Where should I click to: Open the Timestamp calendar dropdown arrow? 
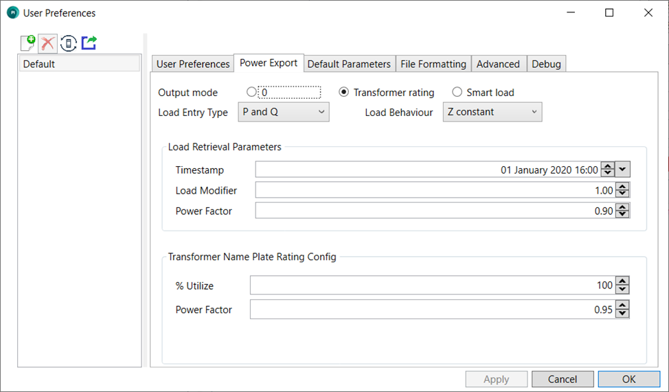(623, 170)
